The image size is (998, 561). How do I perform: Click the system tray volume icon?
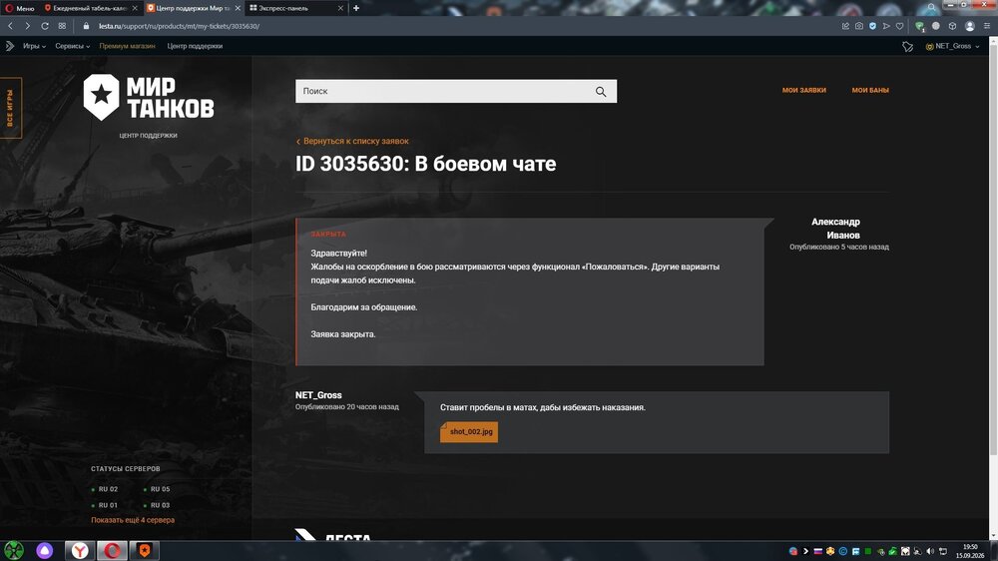point(930,551)
